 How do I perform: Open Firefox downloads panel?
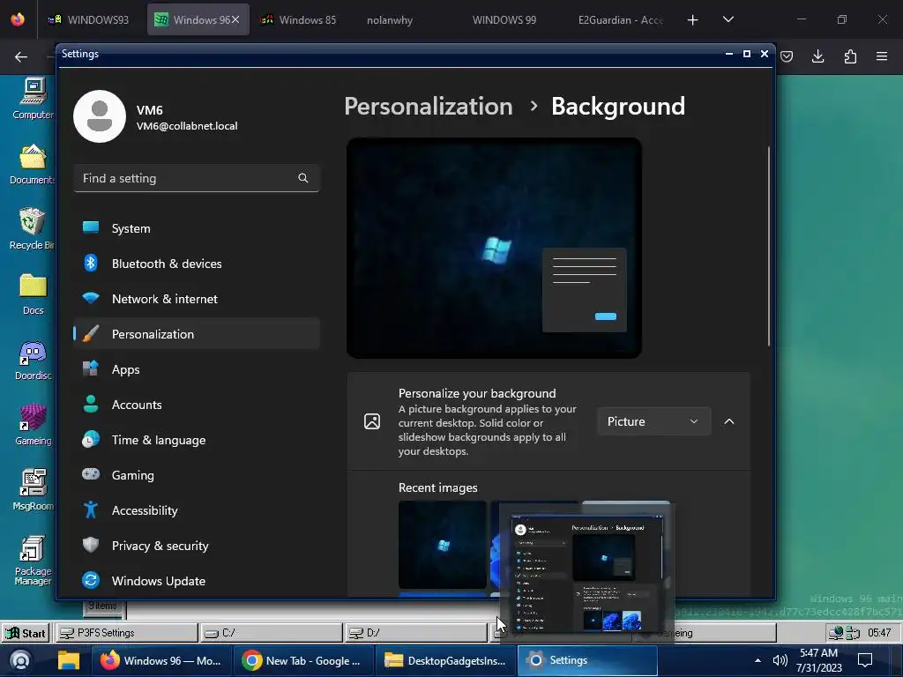(817, 56)
